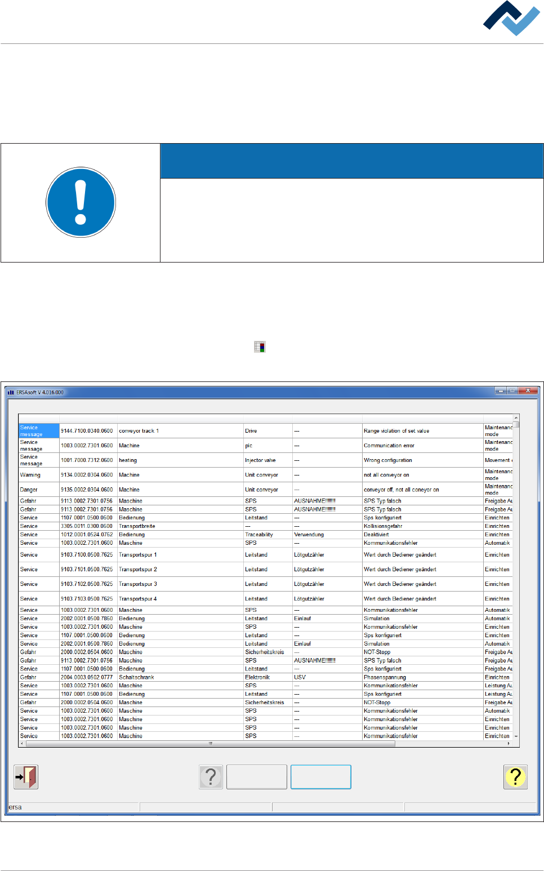This screenshot has height=871, width=544.
Task: Click the gray question mark button
Action: click(x=211, y=777)
